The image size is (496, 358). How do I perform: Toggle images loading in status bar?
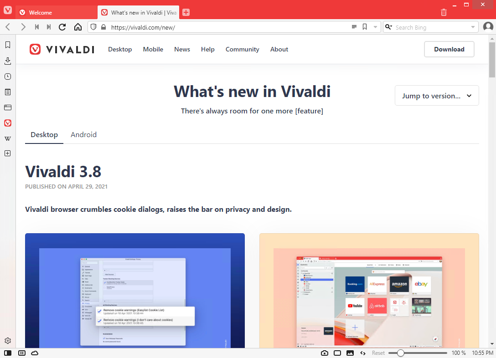(350, 353)
